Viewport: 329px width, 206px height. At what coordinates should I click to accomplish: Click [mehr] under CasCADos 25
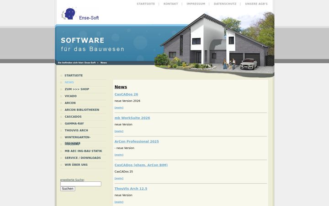[x=119, y=179]
